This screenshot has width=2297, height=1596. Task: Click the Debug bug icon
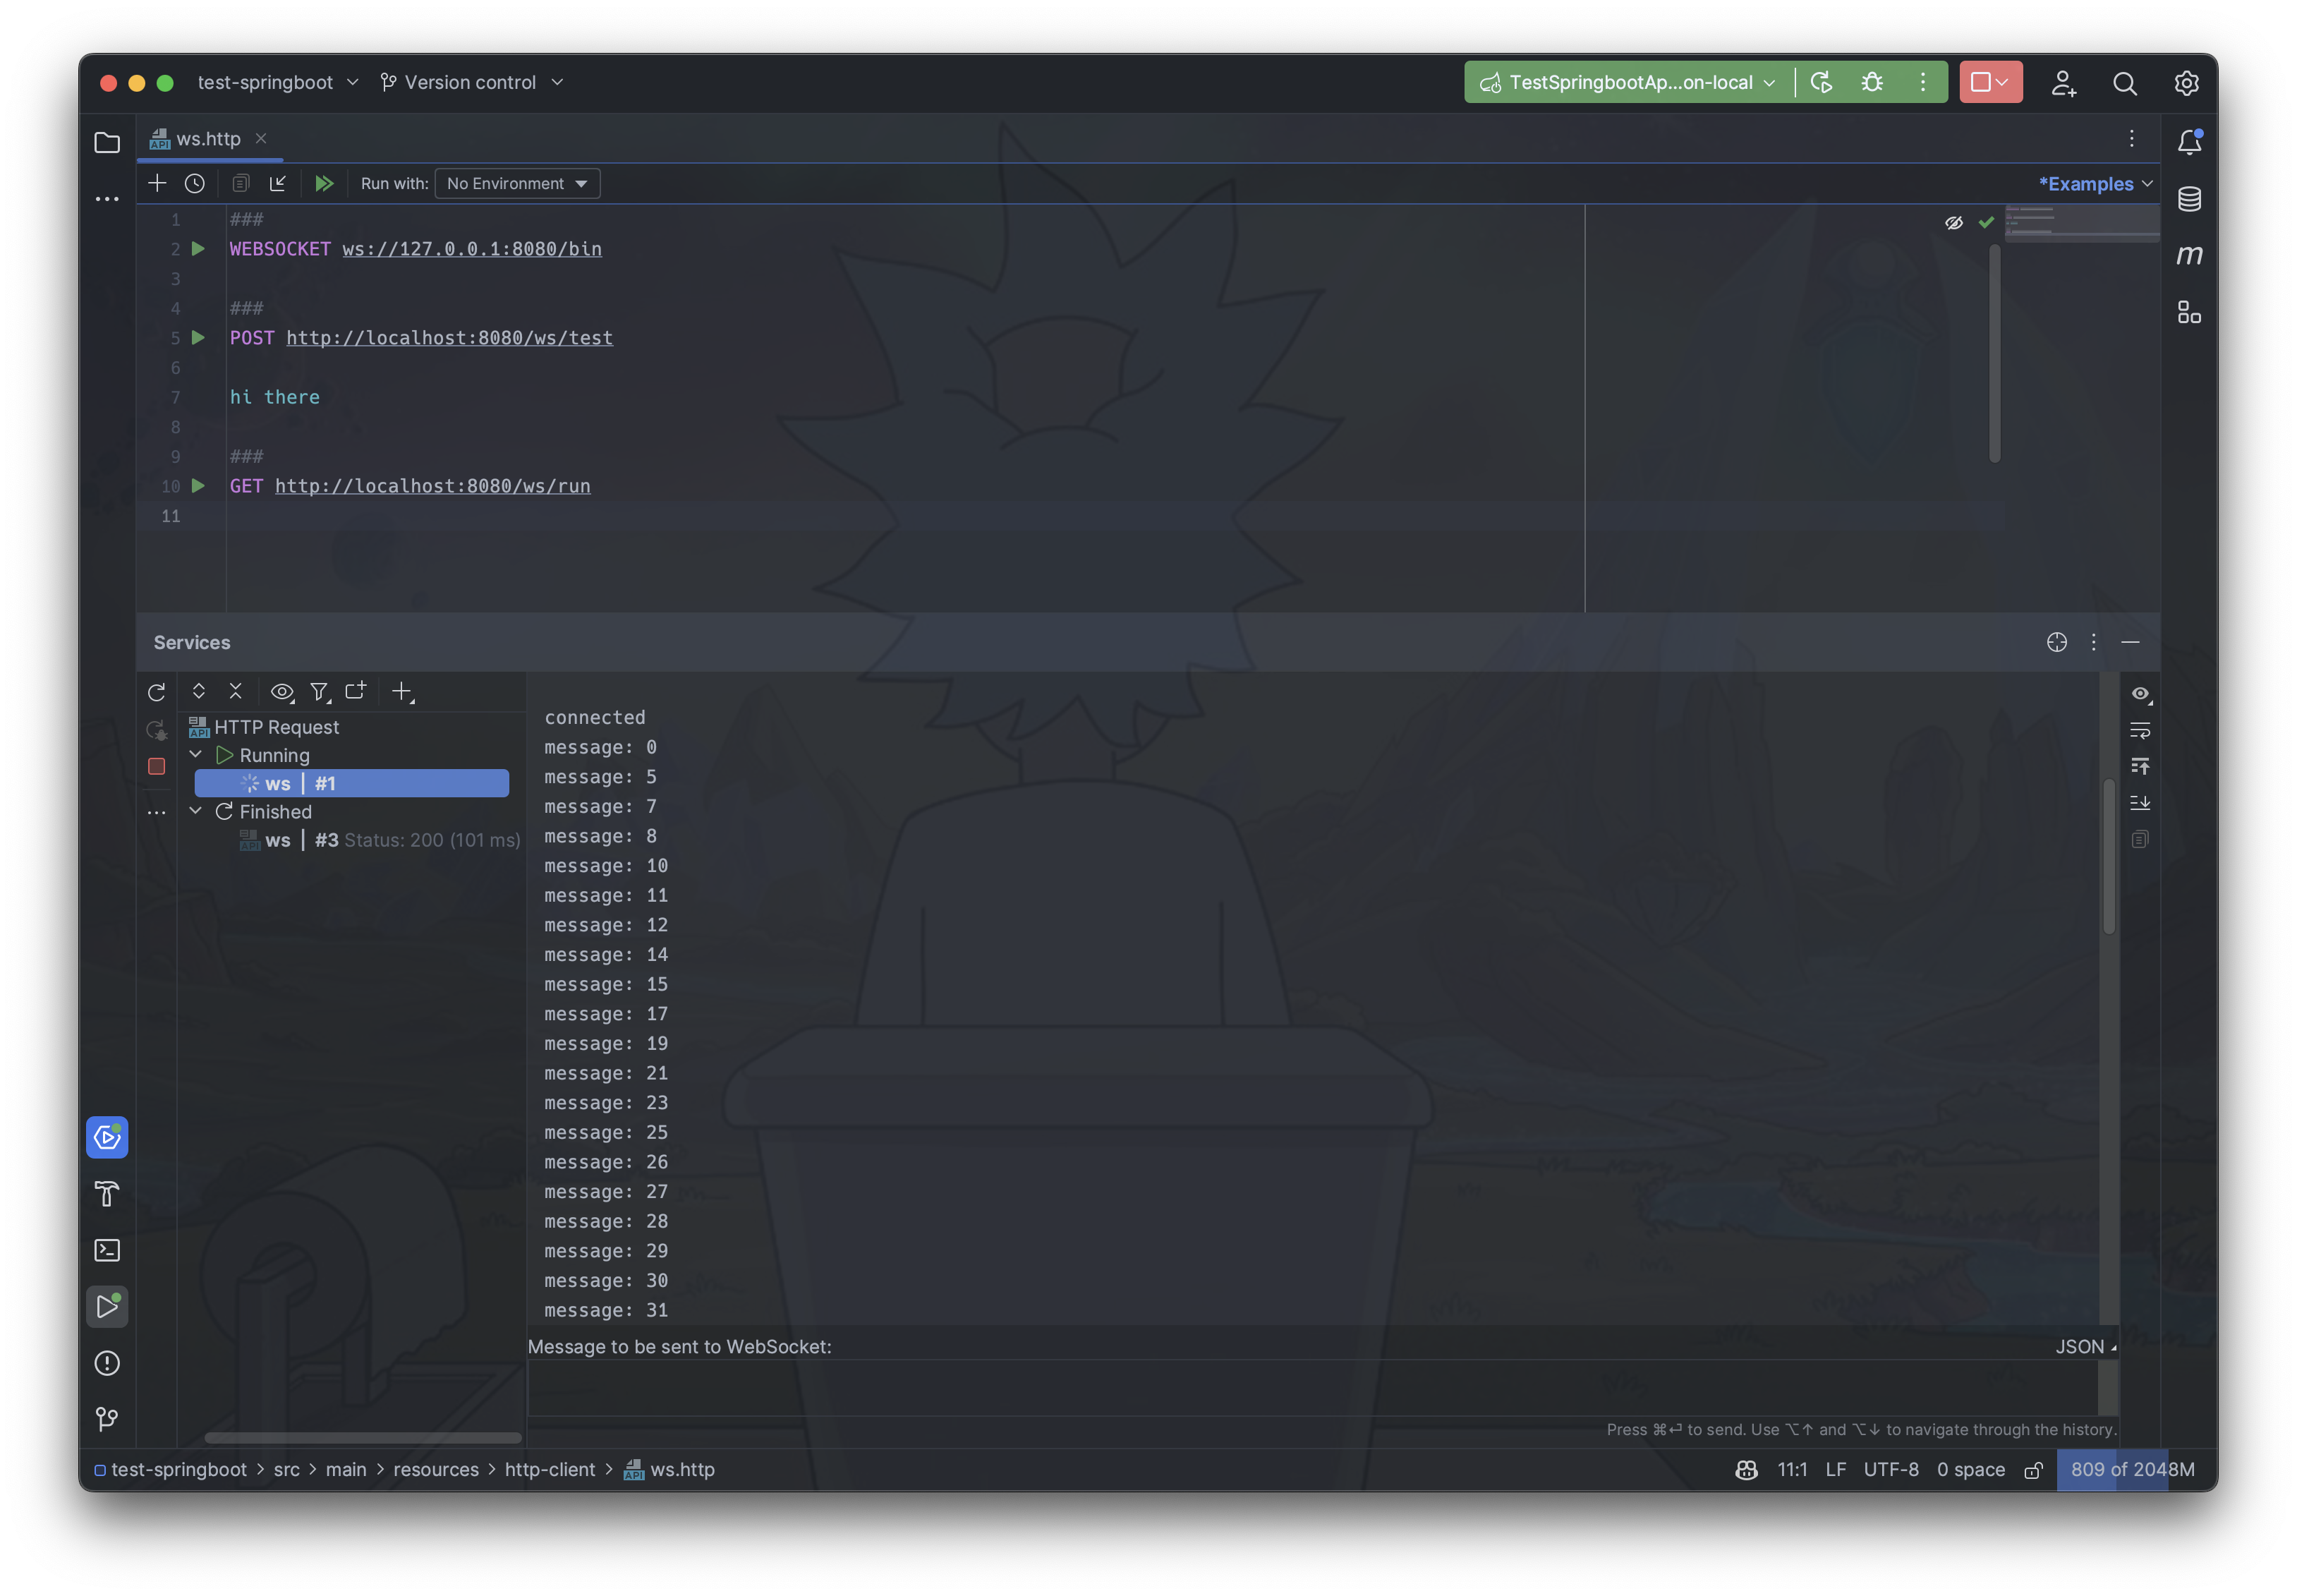point(1872,82)
